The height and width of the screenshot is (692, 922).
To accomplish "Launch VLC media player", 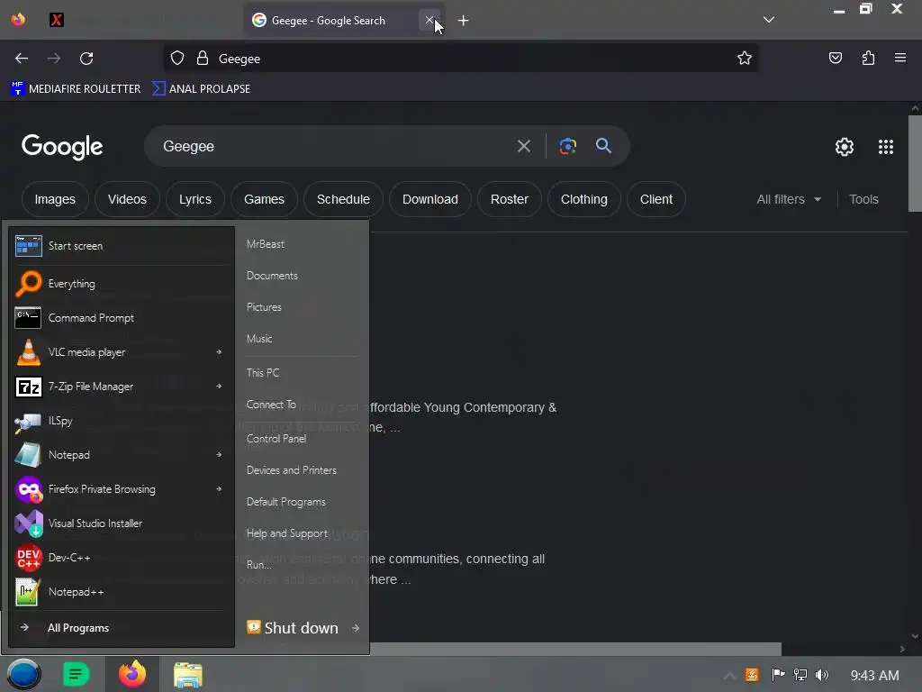I will tap(112, 352).
